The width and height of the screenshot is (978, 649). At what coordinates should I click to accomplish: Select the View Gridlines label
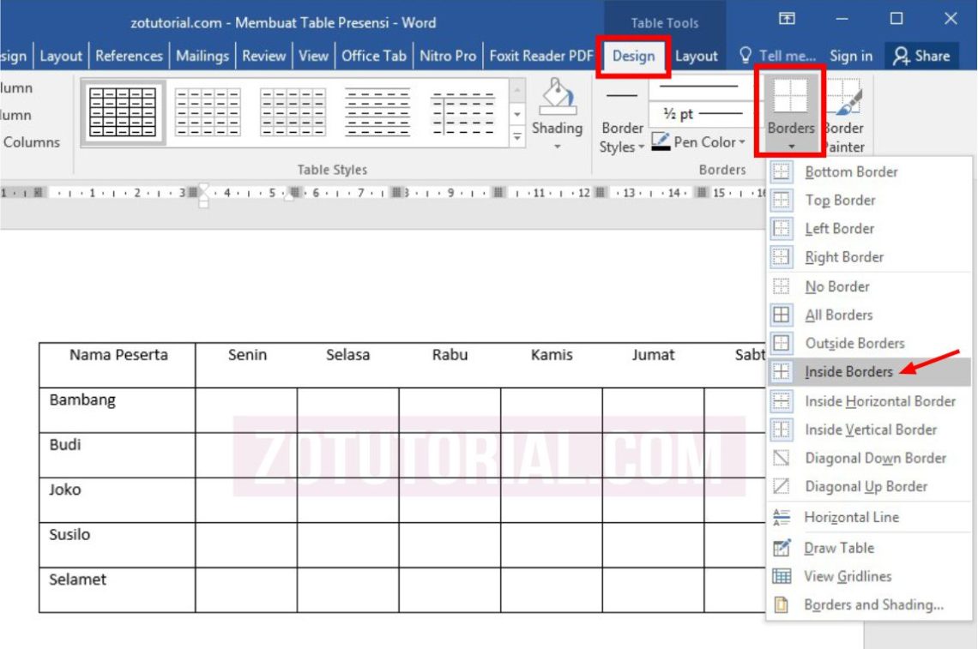[848, 576]
